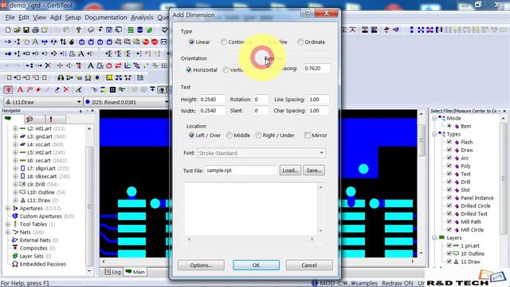Enable the Mirror checkbox
Screen dimensions: 510x287
coord(307,136)
